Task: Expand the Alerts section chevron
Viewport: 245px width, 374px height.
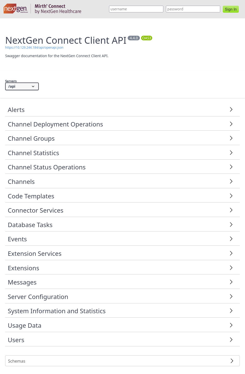Action: [x=231, y=109]
